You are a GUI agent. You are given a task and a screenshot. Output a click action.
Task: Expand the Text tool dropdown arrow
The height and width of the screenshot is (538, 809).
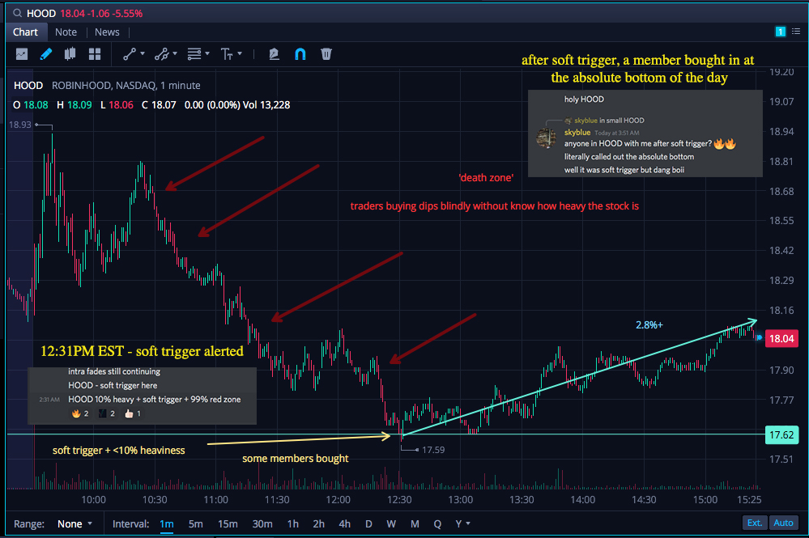[x=240, y=53]
